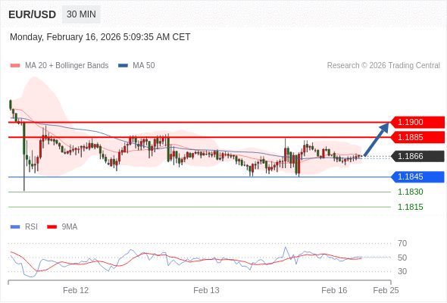Click the Feb 16 date axis label

tap(334, 290)
